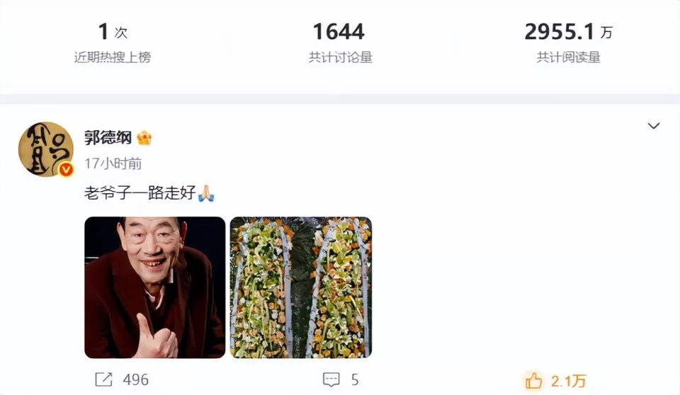Like the post with thumbs-up icon

534,381
